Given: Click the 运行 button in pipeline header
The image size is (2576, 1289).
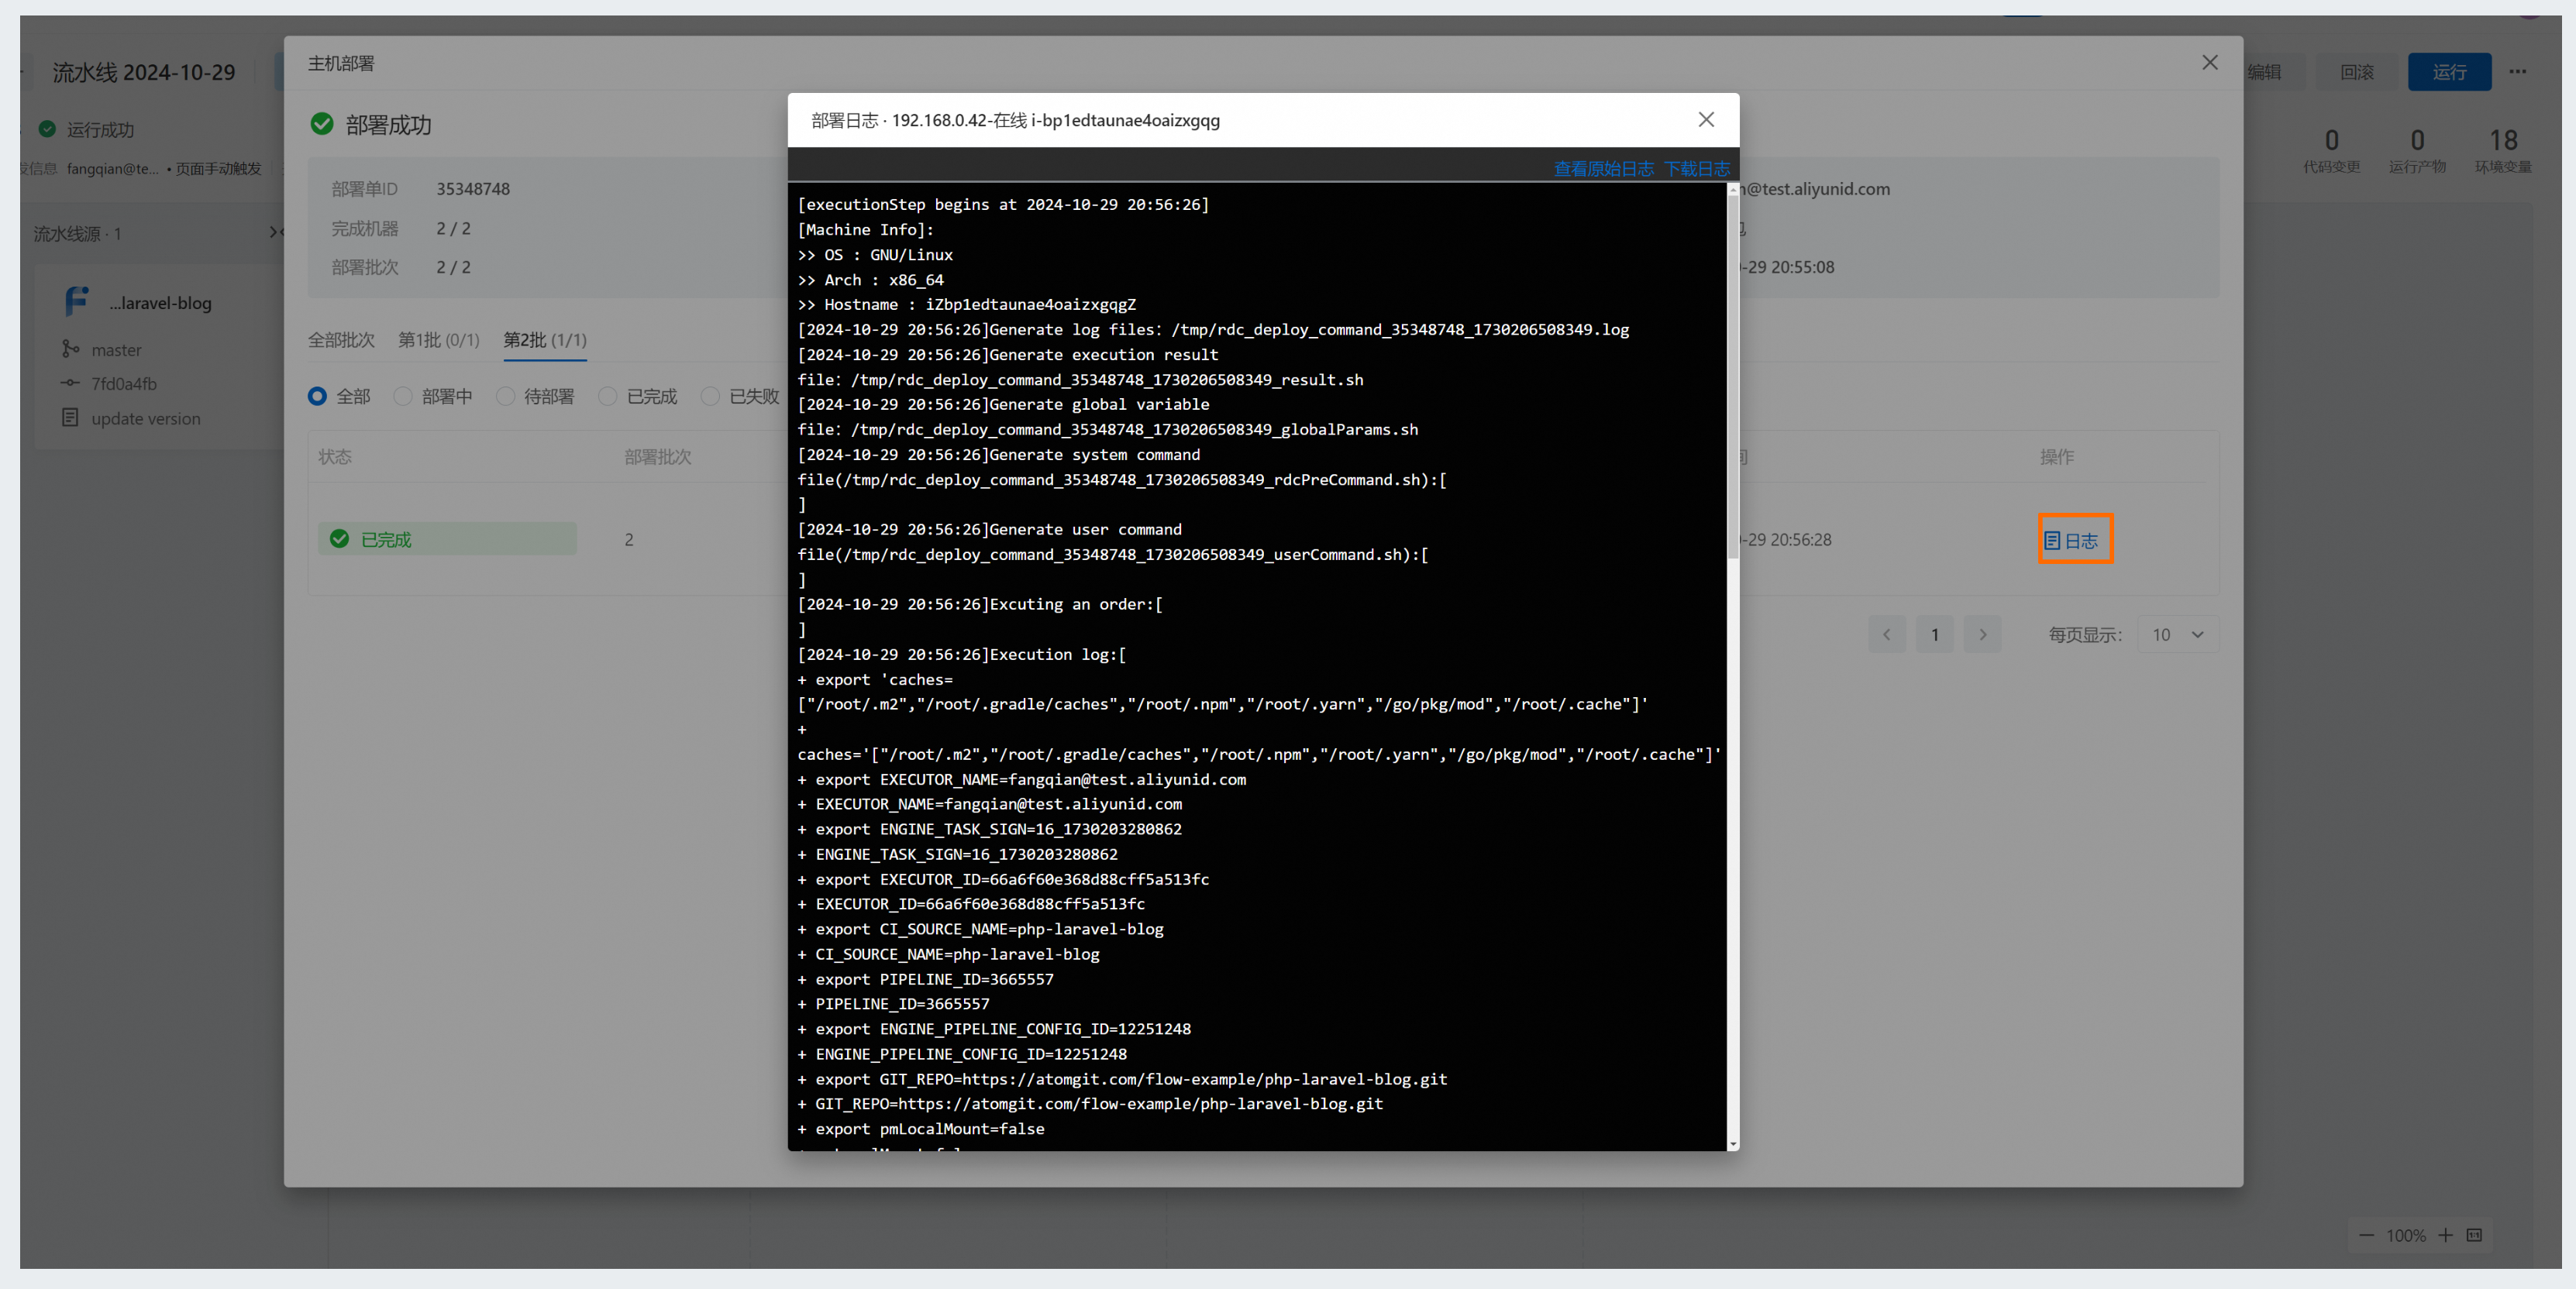Looking at the screenshot, I should tap(2449, 72).
